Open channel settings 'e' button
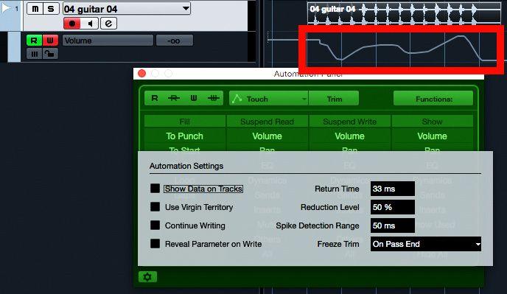 pyautogui.click(x=108, y=24)
